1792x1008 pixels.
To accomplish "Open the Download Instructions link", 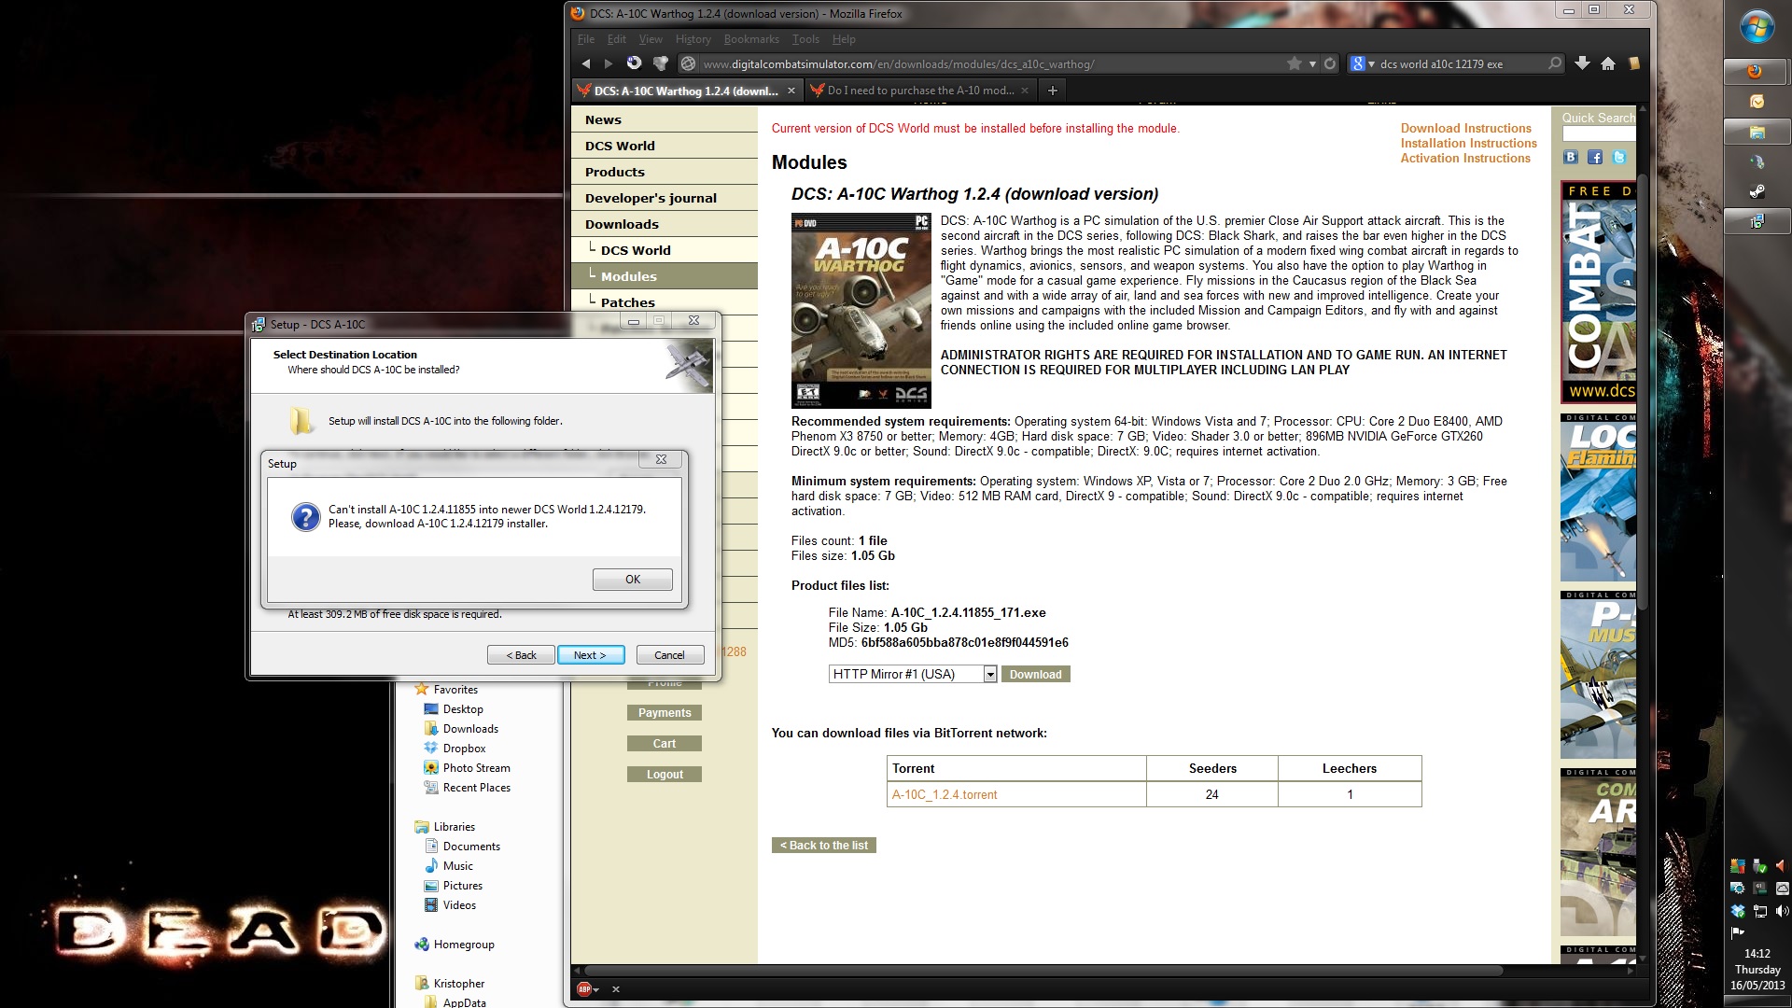I will 1465,128.
